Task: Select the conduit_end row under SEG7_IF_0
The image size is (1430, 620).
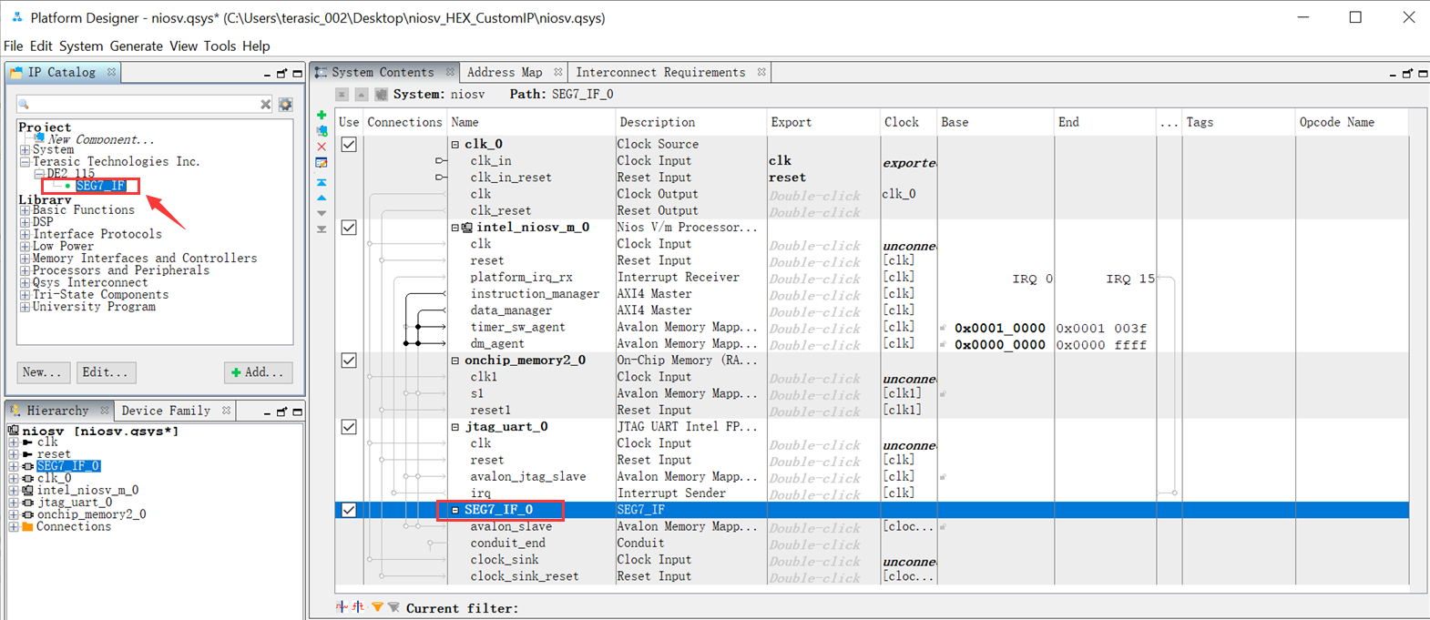Action: click(x=507, y=544)
